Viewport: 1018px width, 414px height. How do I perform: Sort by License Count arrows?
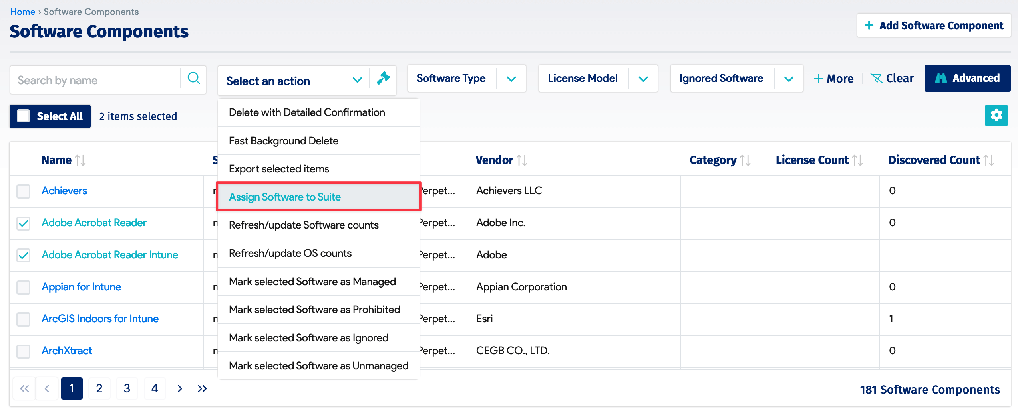pos(857,160)
